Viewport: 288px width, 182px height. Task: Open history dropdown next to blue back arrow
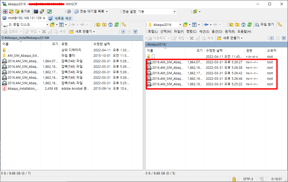coord(211,25)
